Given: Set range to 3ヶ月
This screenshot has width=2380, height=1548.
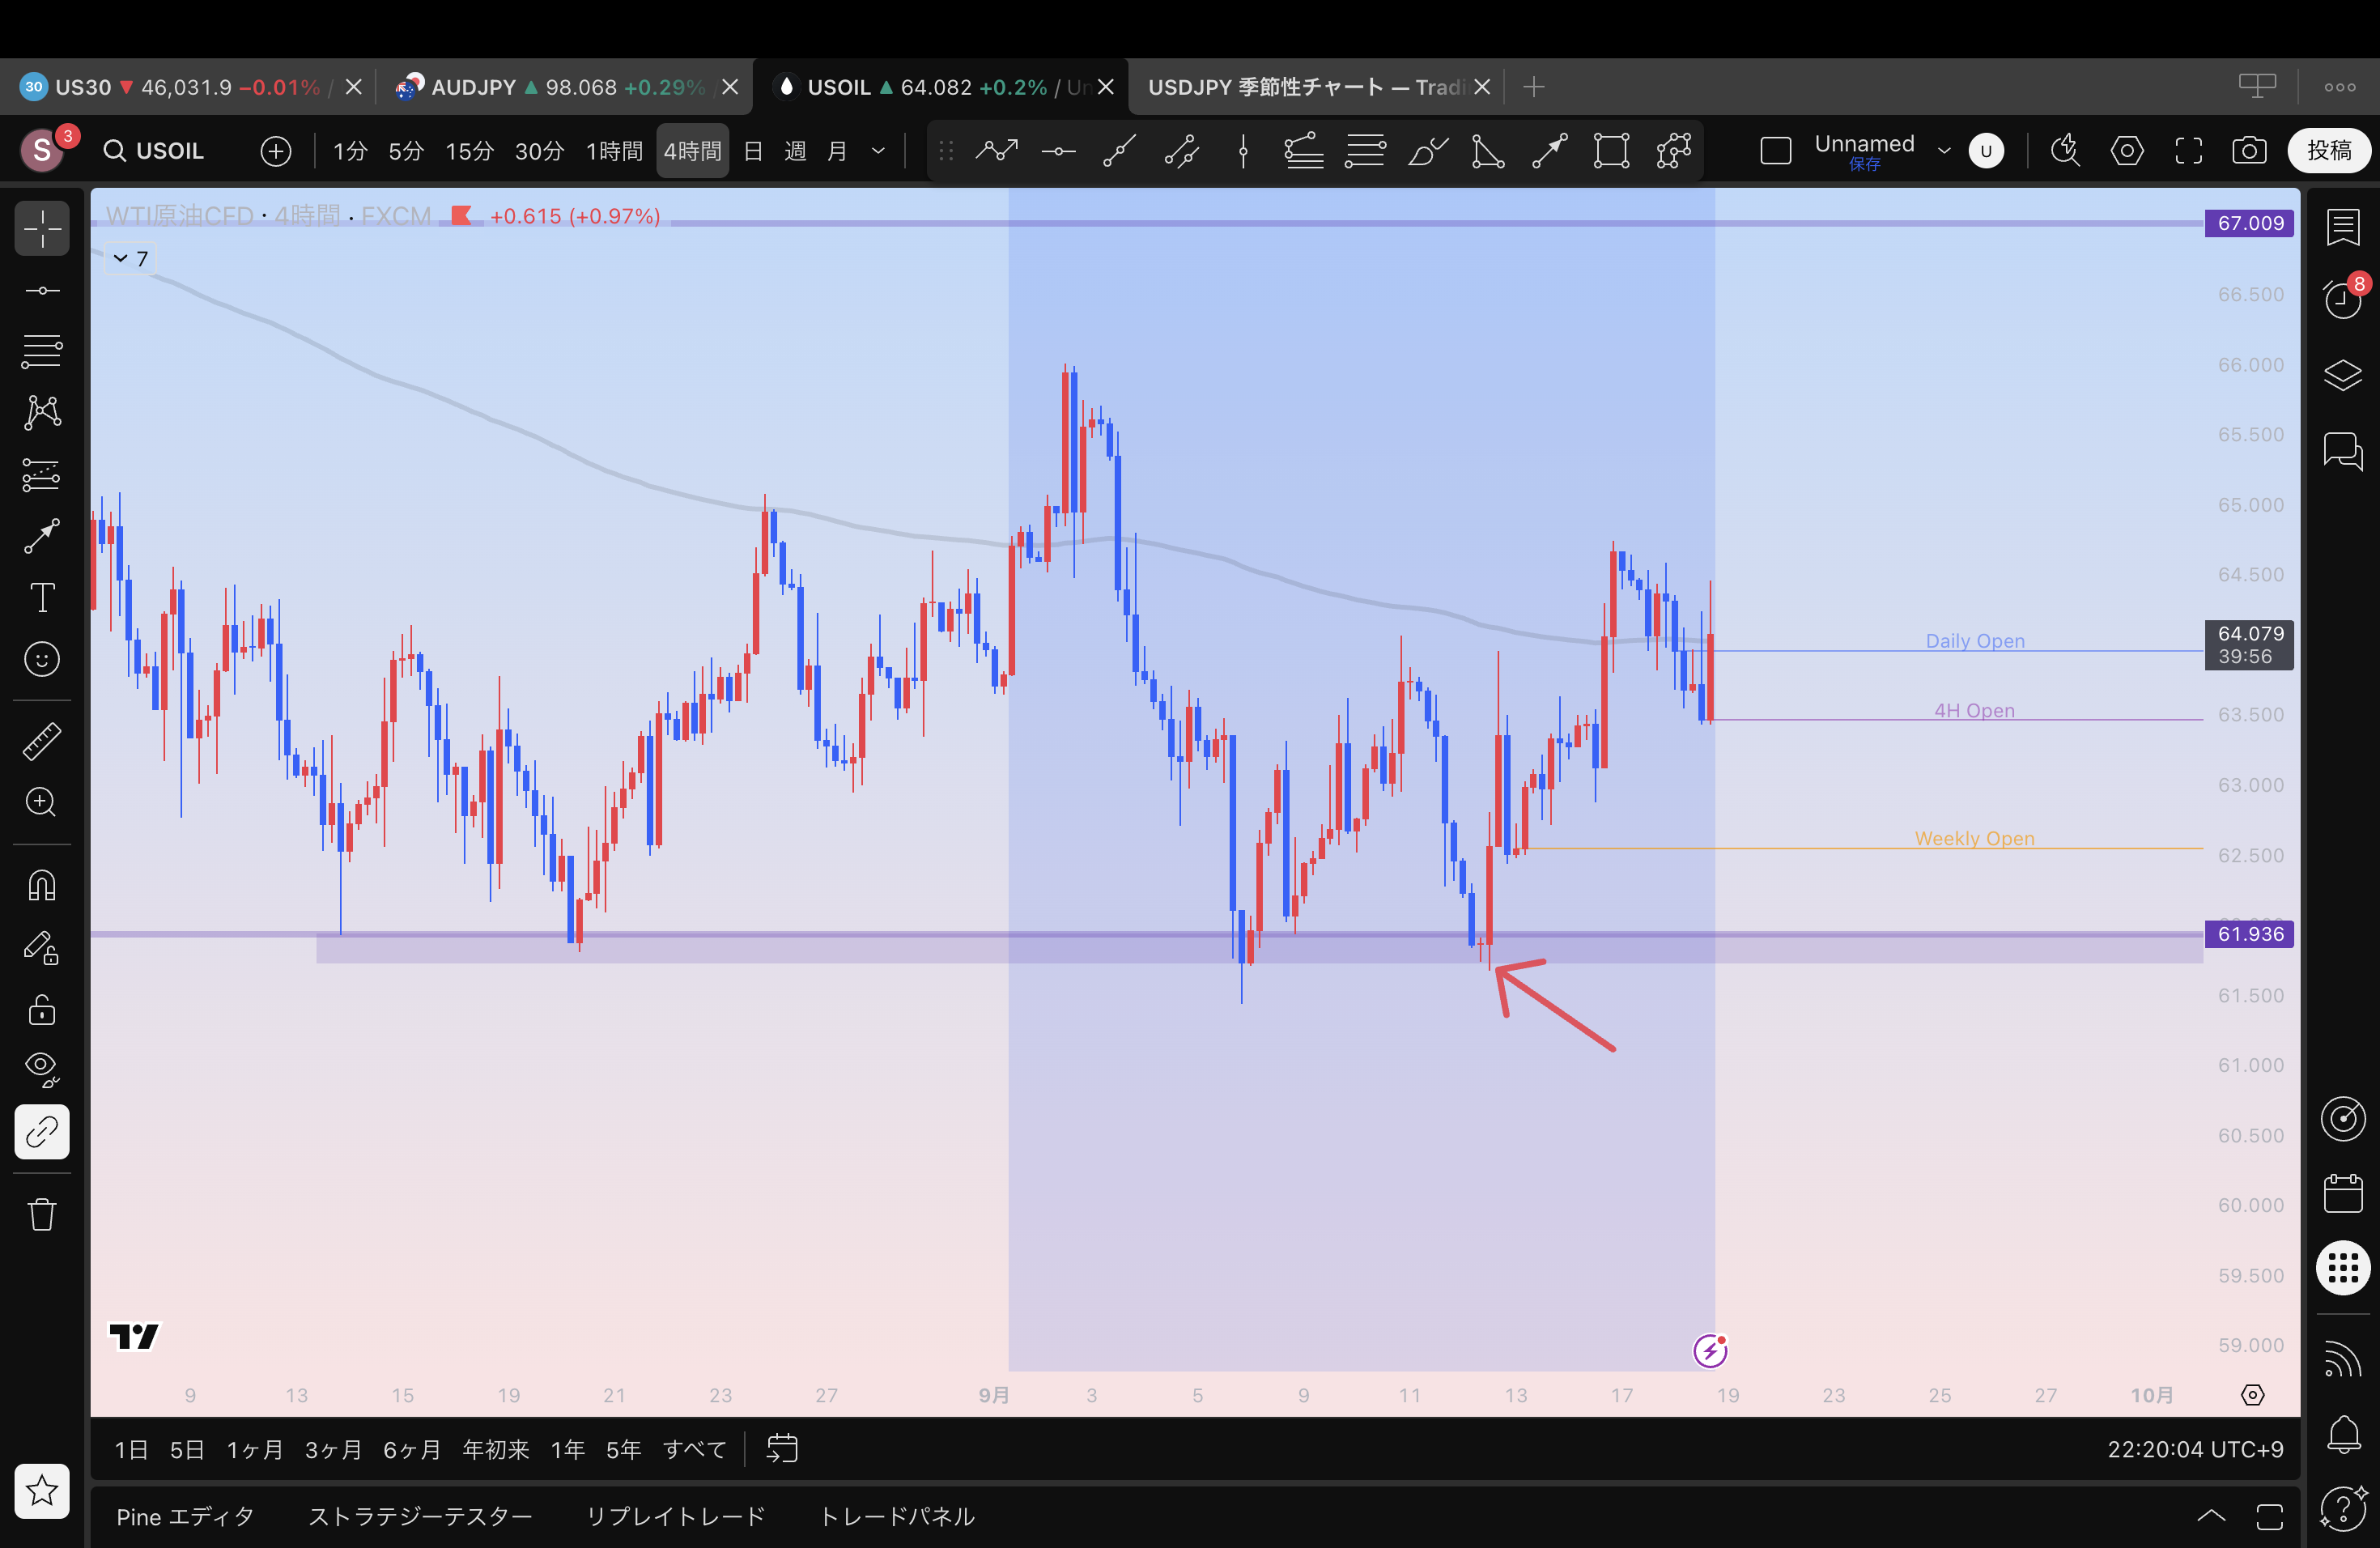Looking at the screenshot, I should (x=333, y=1449).
